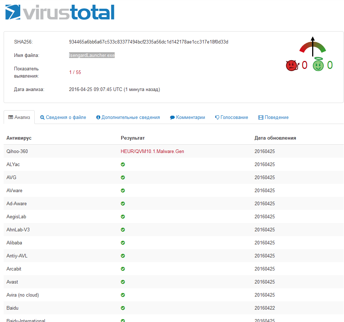
Task: Click the ALYac antivirus name
Action: click(x=13, y=164)
